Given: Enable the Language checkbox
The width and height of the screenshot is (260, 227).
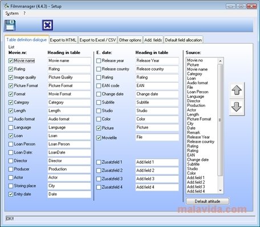Looking at the screenshot, I should (11, 127).
